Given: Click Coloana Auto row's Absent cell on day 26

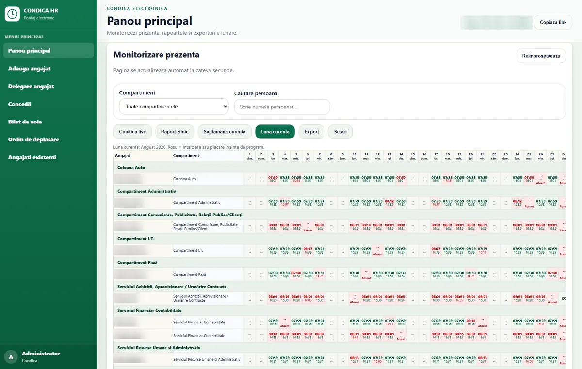Looking at the screenshot, I should pyautogui.click(x=541, y=179).
